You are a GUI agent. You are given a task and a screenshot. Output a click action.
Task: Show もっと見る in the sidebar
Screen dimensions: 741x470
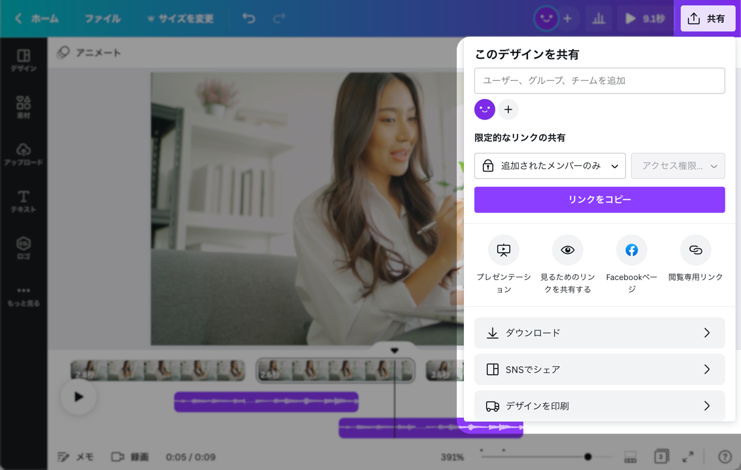[x=24, y=296]
